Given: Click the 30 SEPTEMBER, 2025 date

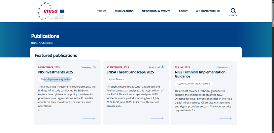Looking at the screenshot, I should coord(118,67).
